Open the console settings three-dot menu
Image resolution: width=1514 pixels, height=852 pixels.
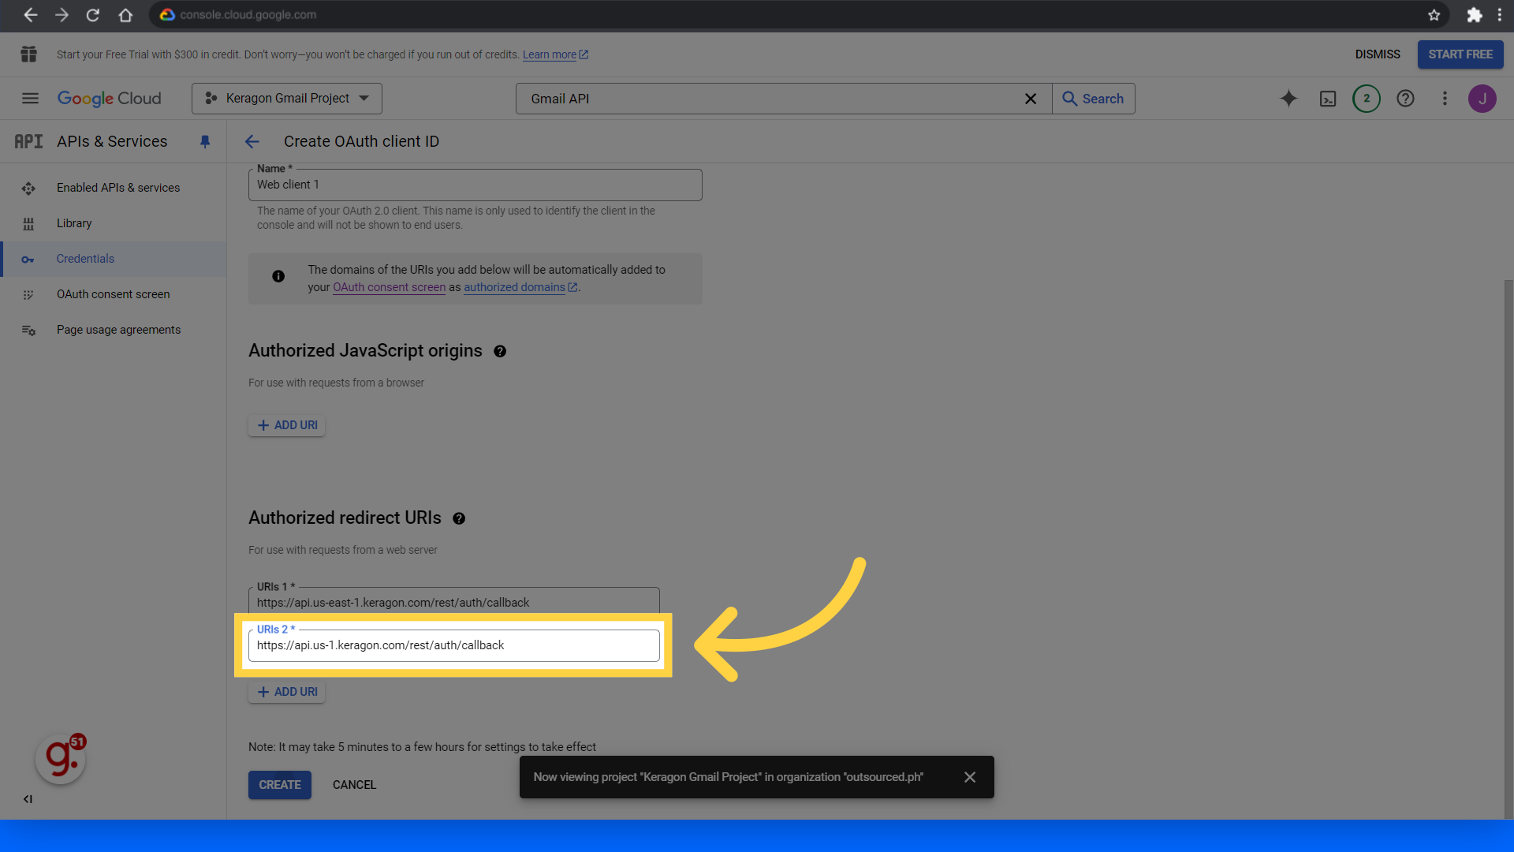[1445, 99]
